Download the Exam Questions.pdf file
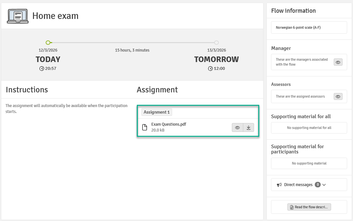Screen dimensions: 353x221 249,128
